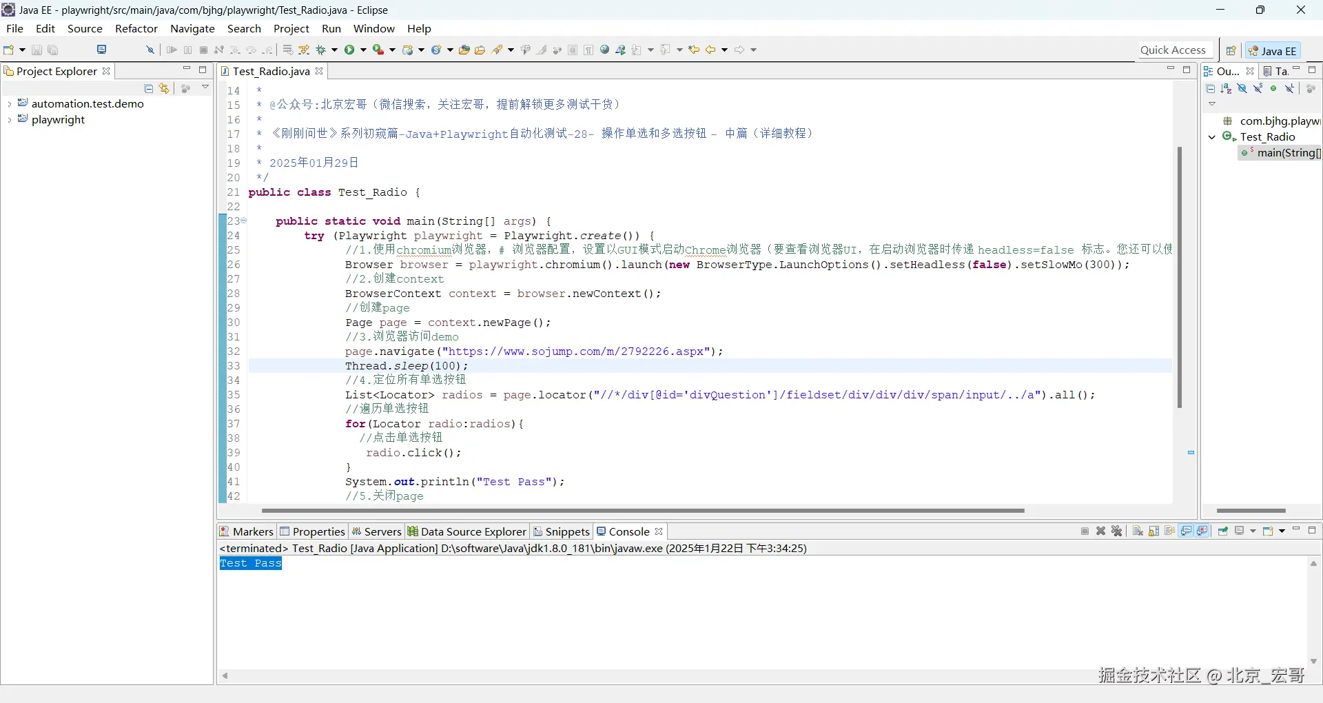Click Collapse All icon in Outline view
Screen dimensions: 1323x703
(x=1210, y=88)
